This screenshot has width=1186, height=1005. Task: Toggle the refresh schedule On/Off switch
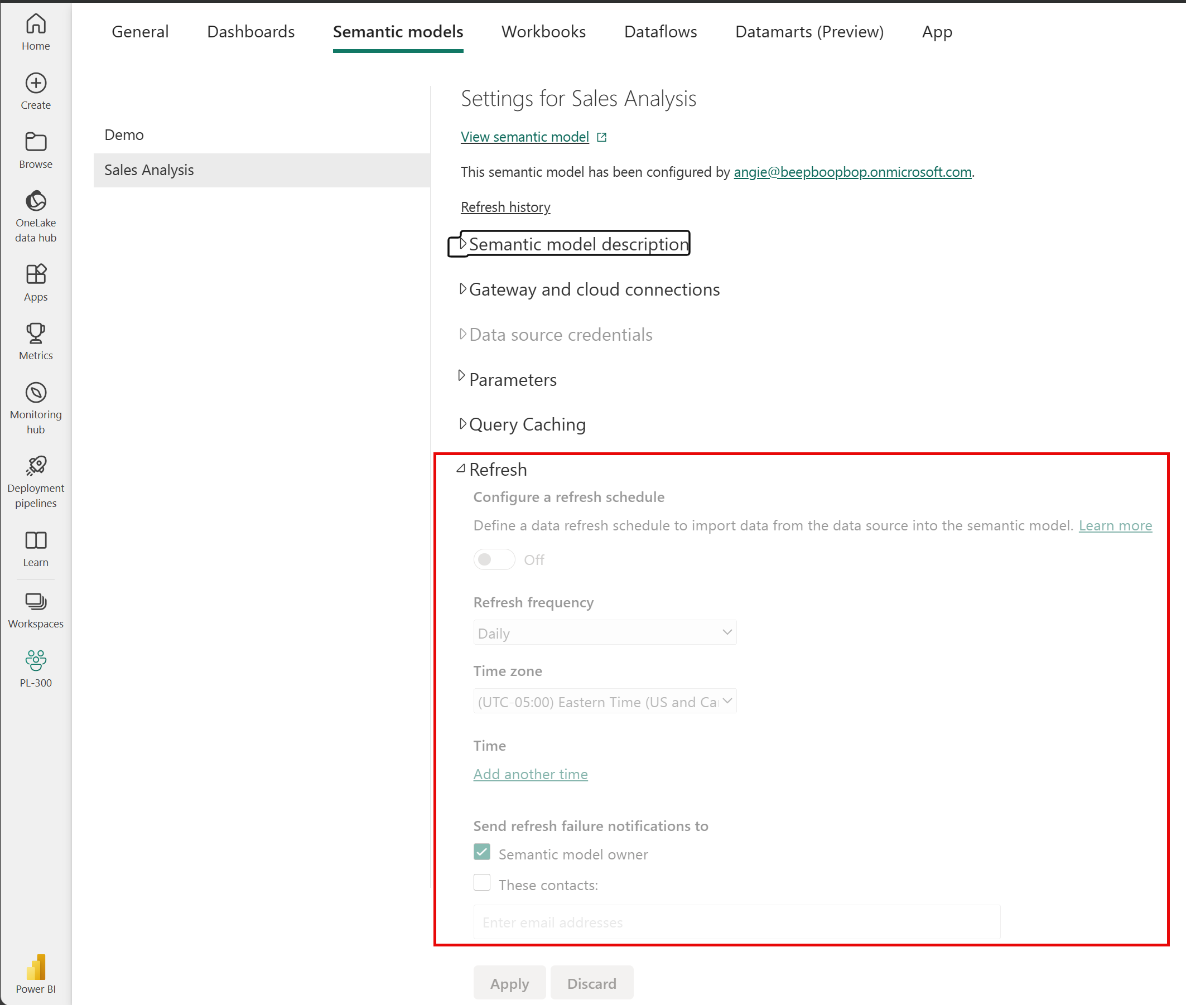coord(492,559)
